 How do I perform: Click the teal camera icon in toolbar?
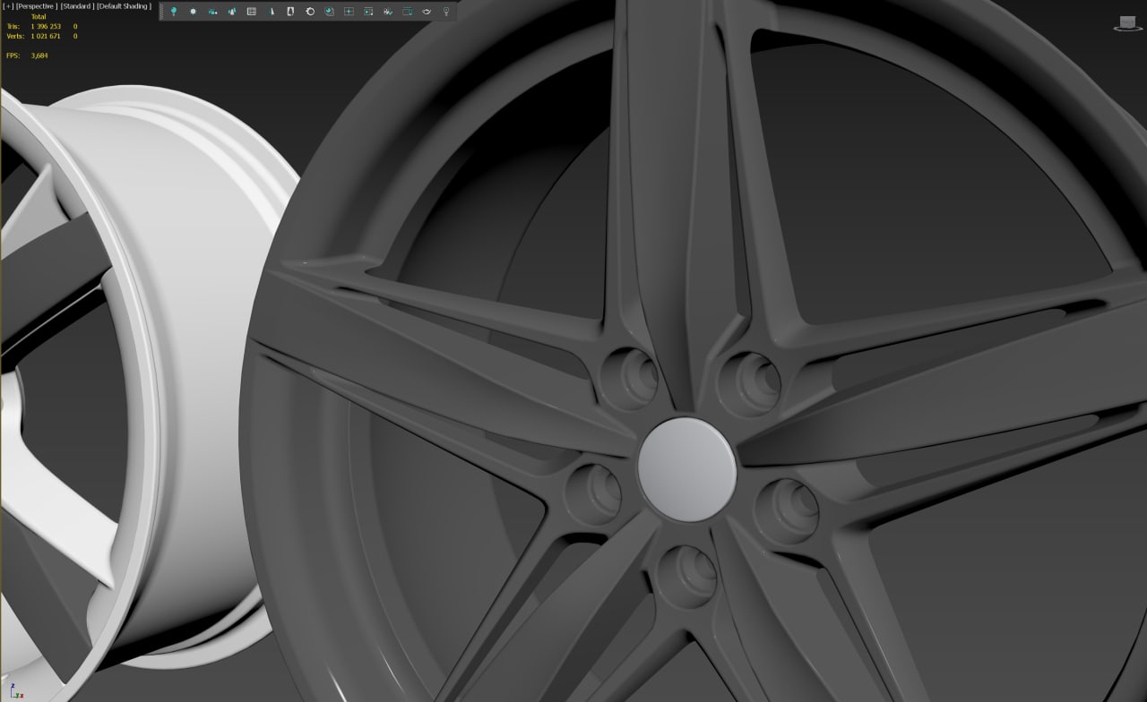212,12
